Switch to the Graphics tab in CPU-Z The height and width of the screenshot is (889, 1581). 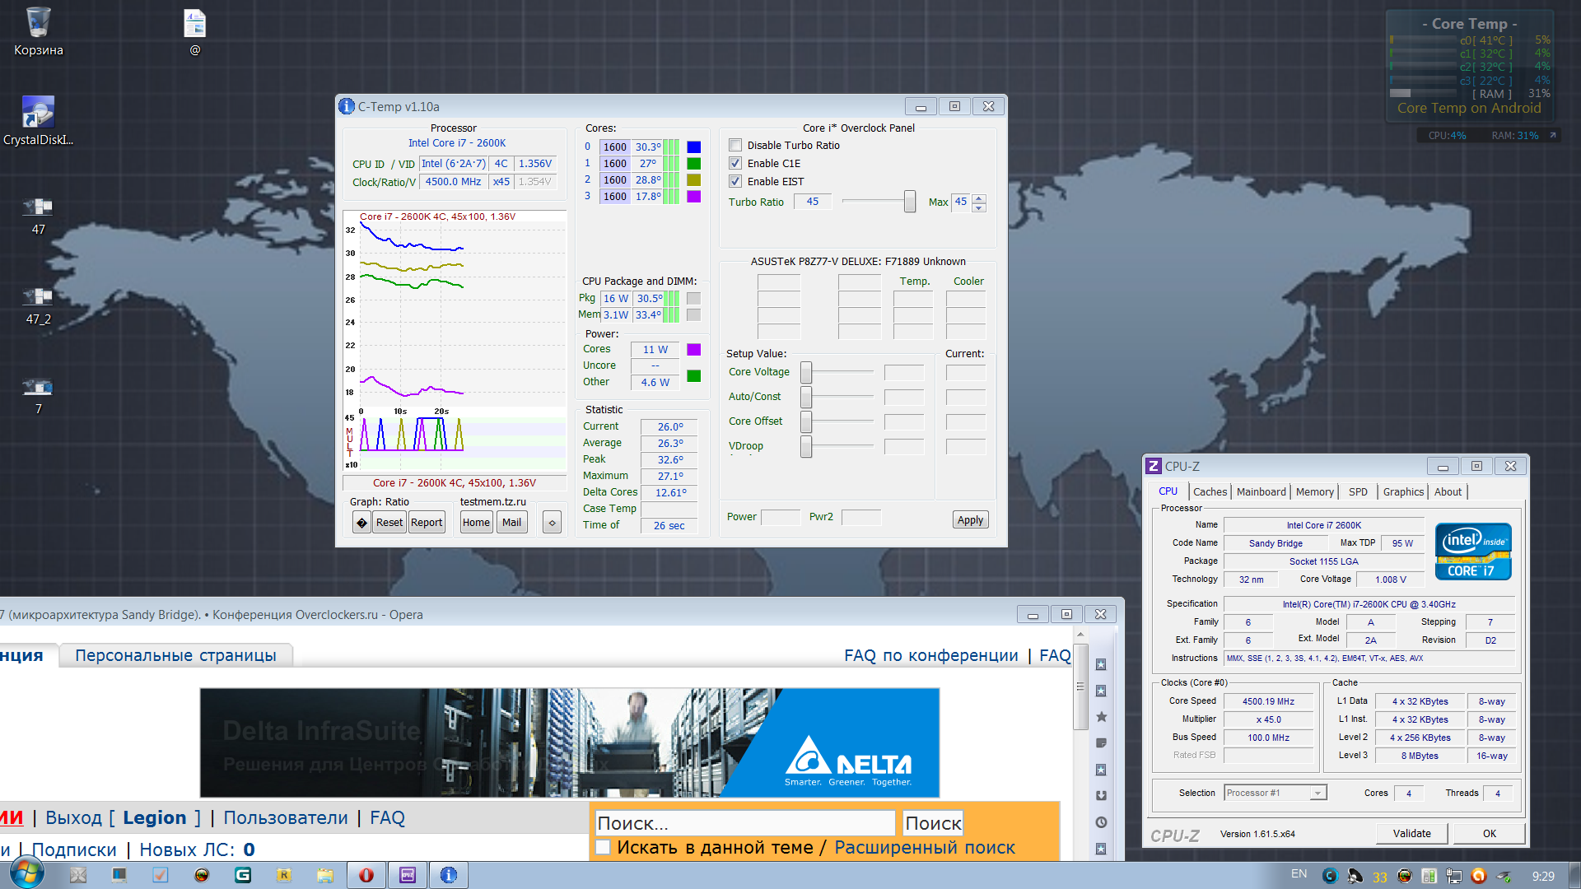(x=1403, y=491)
